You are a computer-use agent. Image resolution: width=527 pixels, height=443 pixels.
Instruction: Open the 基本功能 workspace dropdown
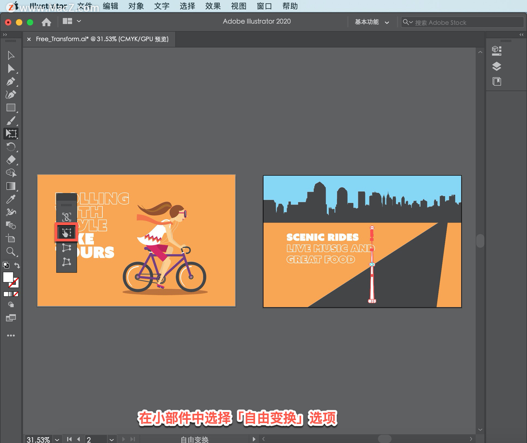(x=372, y=22)
